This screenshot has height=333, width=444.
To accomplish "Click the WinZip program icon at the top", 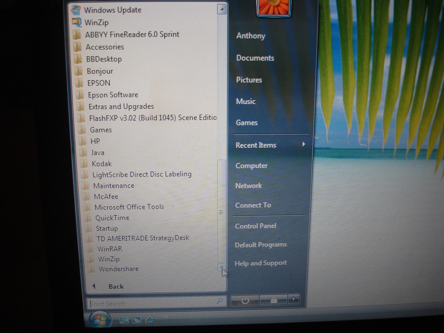I will pyautogui.click(x=77, y=22).
